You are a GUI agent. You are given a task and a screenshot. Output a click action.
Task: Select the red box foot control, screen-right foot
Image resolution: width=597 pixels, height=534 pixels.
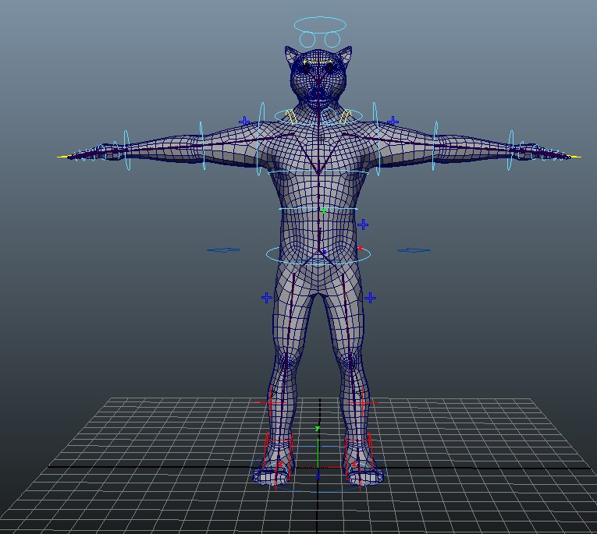(x=359, y=460)
